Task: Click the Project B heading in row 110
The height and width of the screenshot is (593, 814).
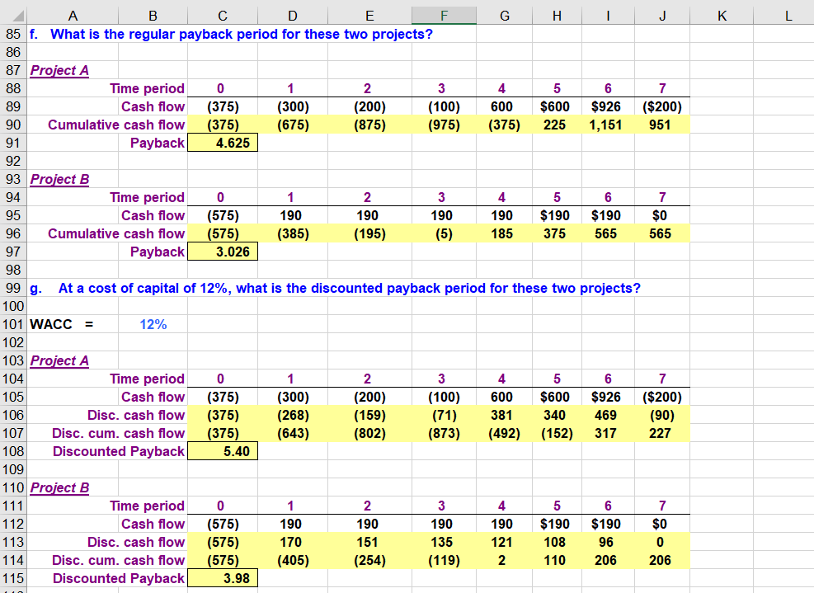Action: pyautogui.click(x=59, y=488)
